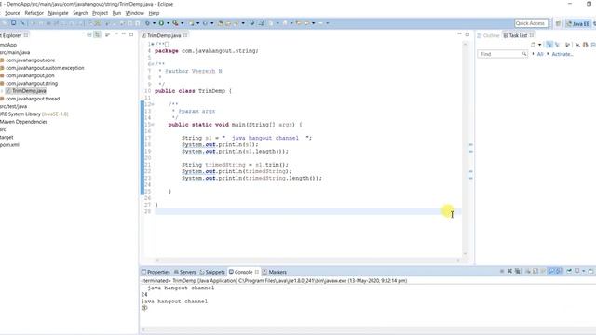This screenshot has width=596, height=335.
Task: Expand the TrimDemp.java tree node
Action: 2,91
